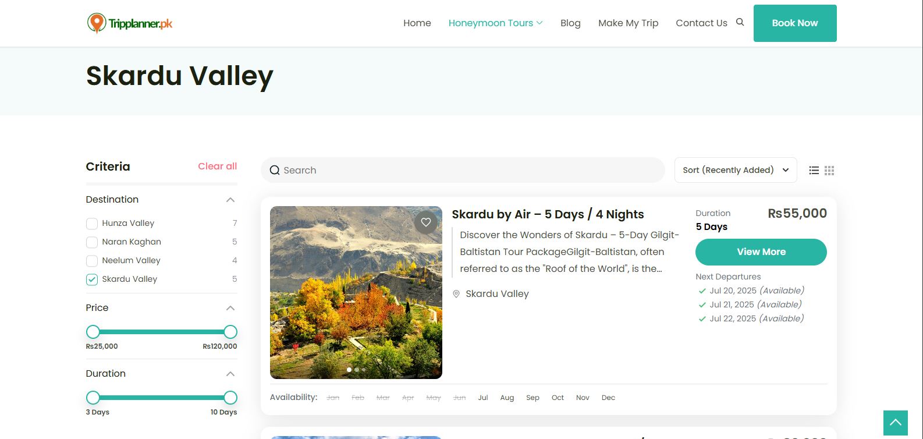923x439 pixels.
Task: Switch to grid view layout icon
Action: (x=829, y=171)
